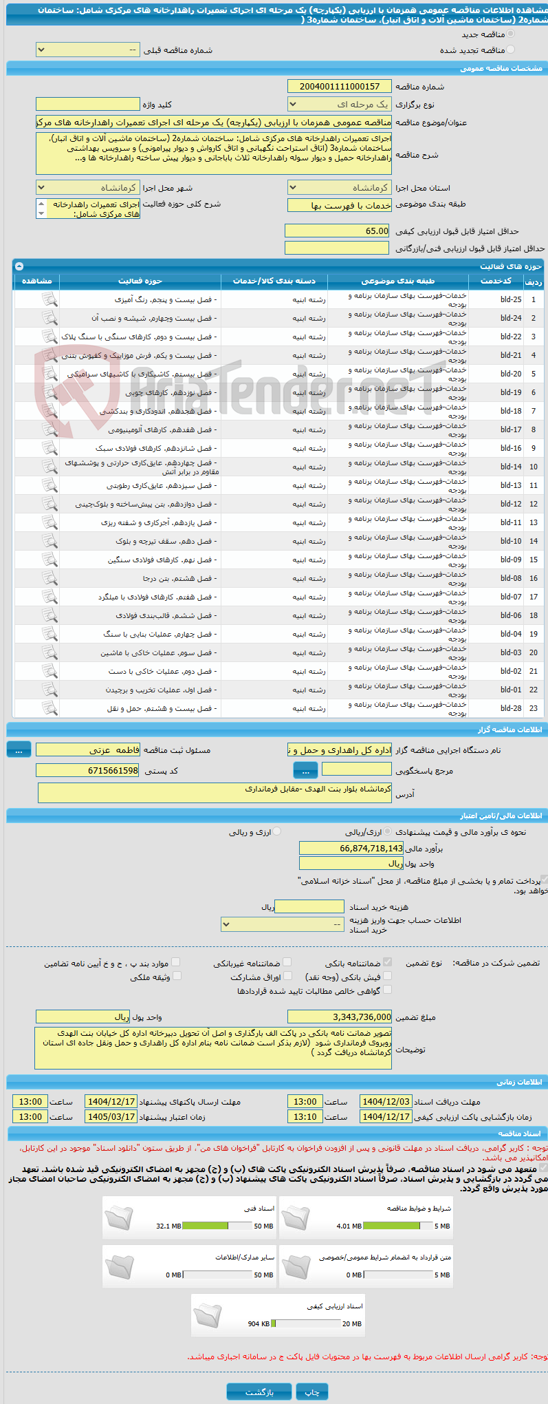Open the view icon in row bld-18
The width and height of the screenshot is (548, 1404).
(49, 411)
